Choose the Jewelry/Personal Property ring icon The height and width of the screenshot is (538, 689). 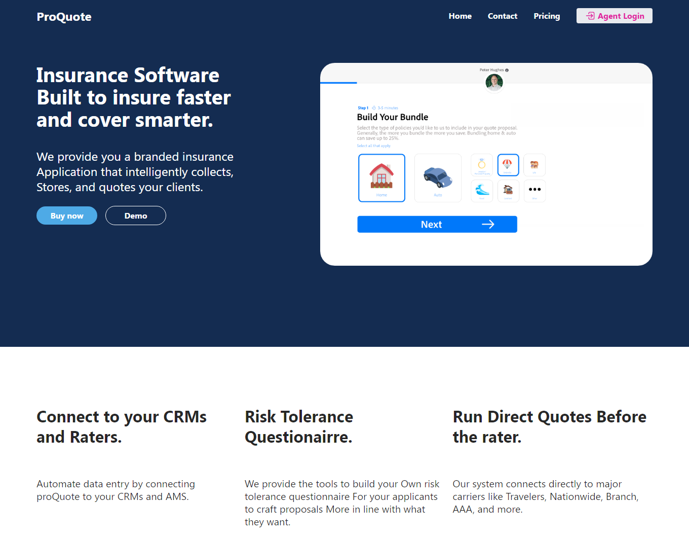click(481, 165)
